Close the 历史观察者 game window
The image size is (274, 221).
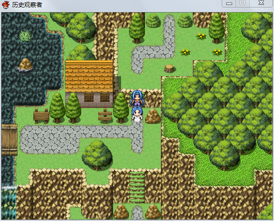click(261, 3)
